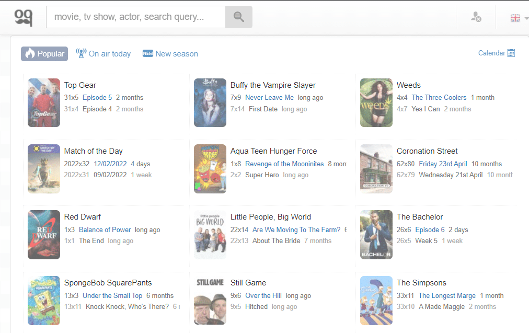This screenshot has height=333, width=529.
Task: Click the Still Game title
Action: 248,283
